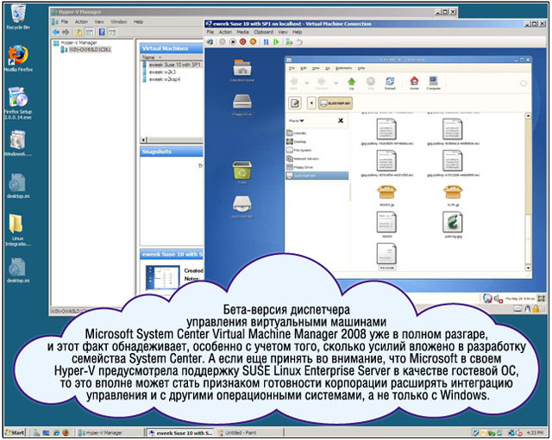The image size is (552, 440).
Task: Open the Floppy Drive icon on SUSE desktop
Action: [x=241, y=105]
